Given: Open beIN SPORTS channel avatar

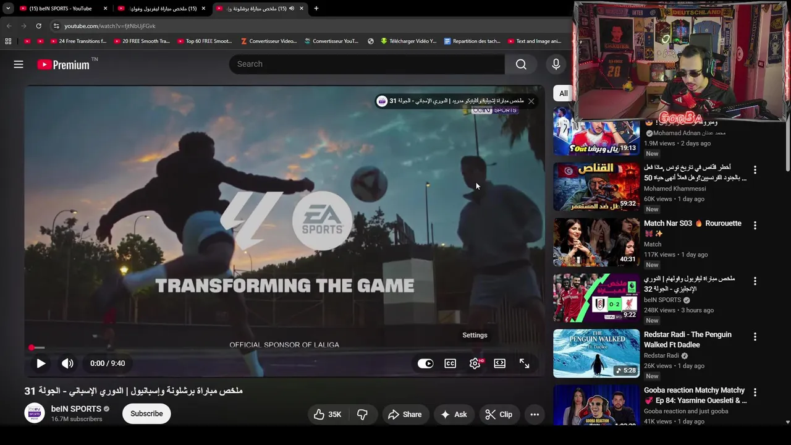Looking at the screenshot, I should (35, 413).
